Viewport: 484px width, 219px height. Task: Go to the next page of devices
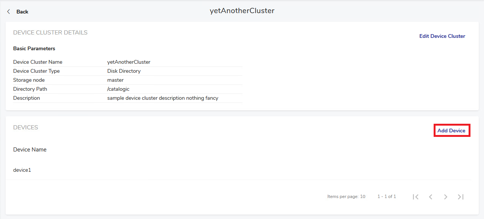pyautogui.click(x=446, y=197)
